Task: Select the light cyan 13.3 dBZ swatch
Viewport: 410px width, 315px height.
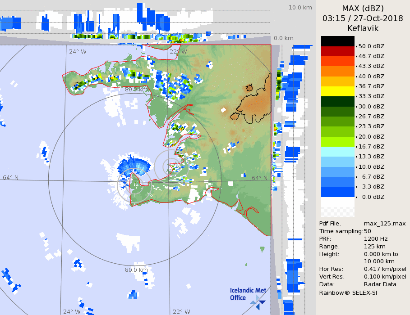Action: coord(337,152)
